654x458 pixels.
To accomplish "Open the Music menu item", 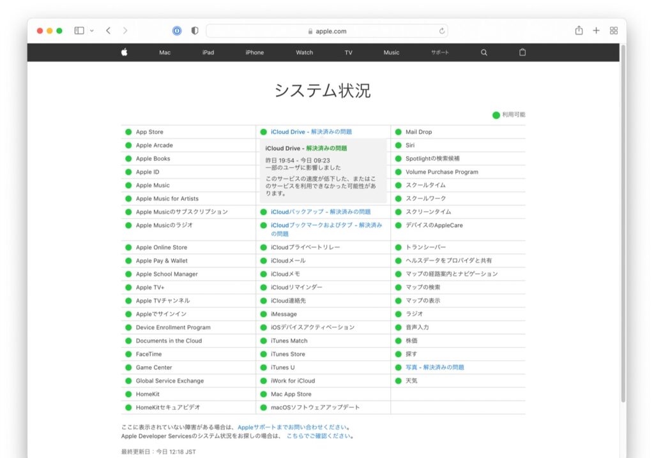I will [x=392, y=52].
